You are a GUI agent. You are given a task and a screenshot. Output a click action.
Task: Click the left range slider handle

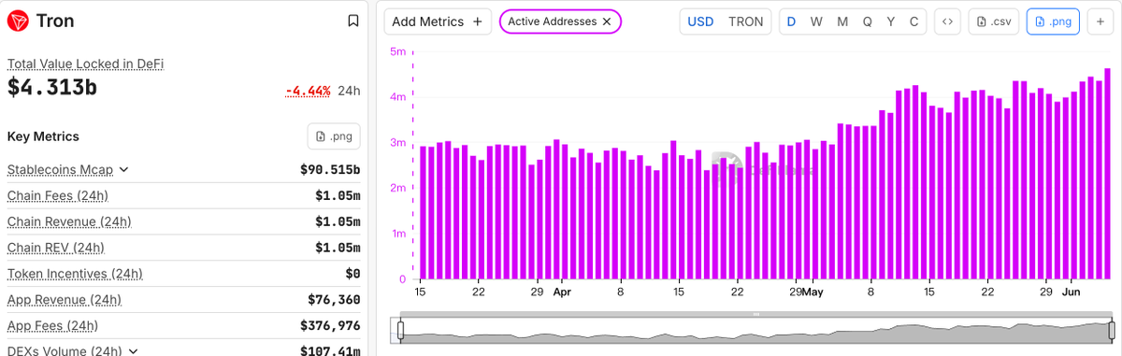point(400,330)
